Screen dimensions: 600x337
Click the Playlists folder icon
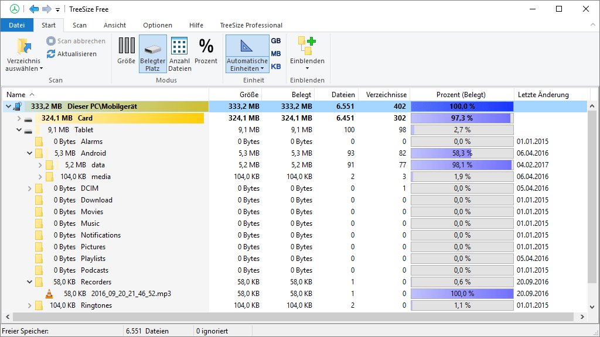tap(39, 259)
